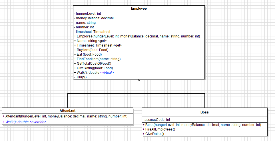275x141 pixels.
Task: Select the Employee constructor method row
Action: click(x=137, y=36)
